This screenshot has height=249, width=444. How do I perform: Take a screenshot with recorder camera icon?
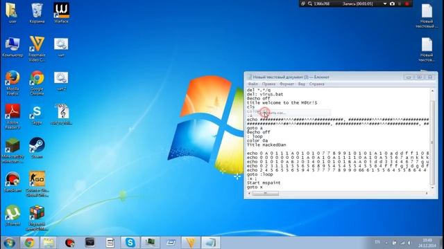(392, 3)
